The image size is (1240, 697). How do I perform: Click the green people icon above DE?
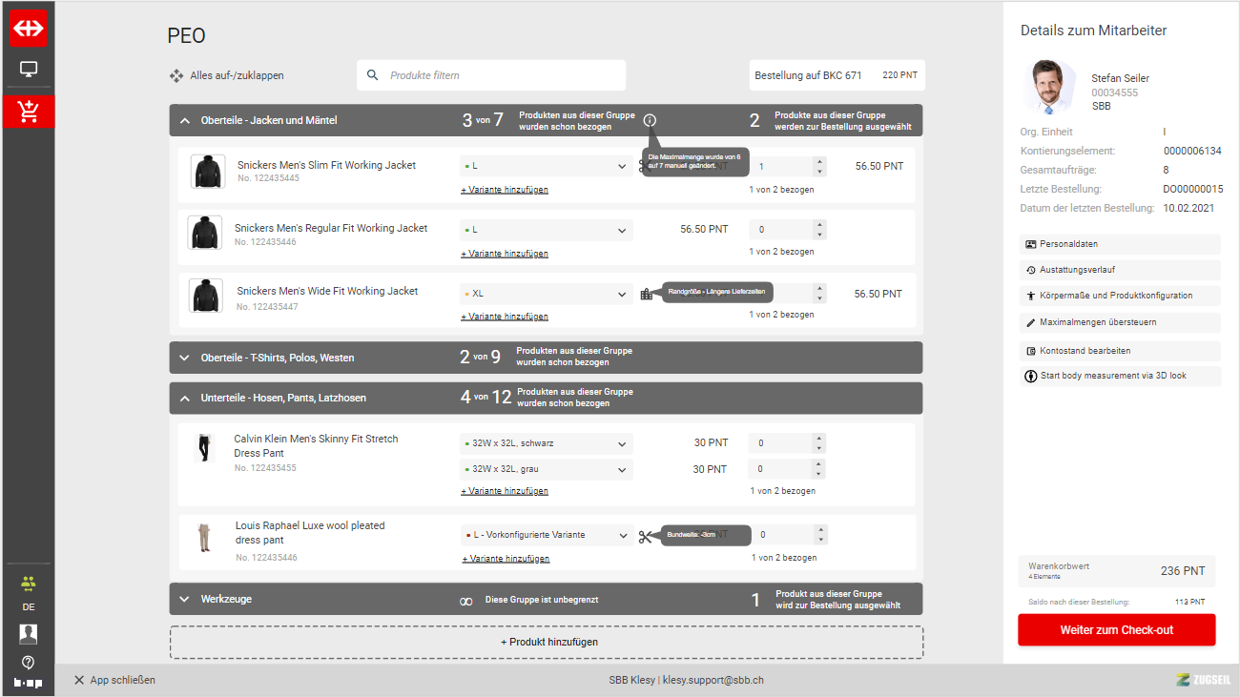[28, 584]
